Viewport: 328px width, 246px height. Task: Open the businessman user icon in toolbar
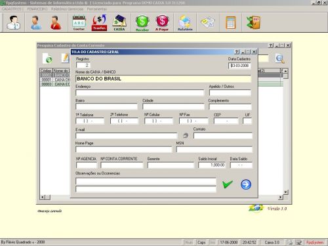[13, 22]
